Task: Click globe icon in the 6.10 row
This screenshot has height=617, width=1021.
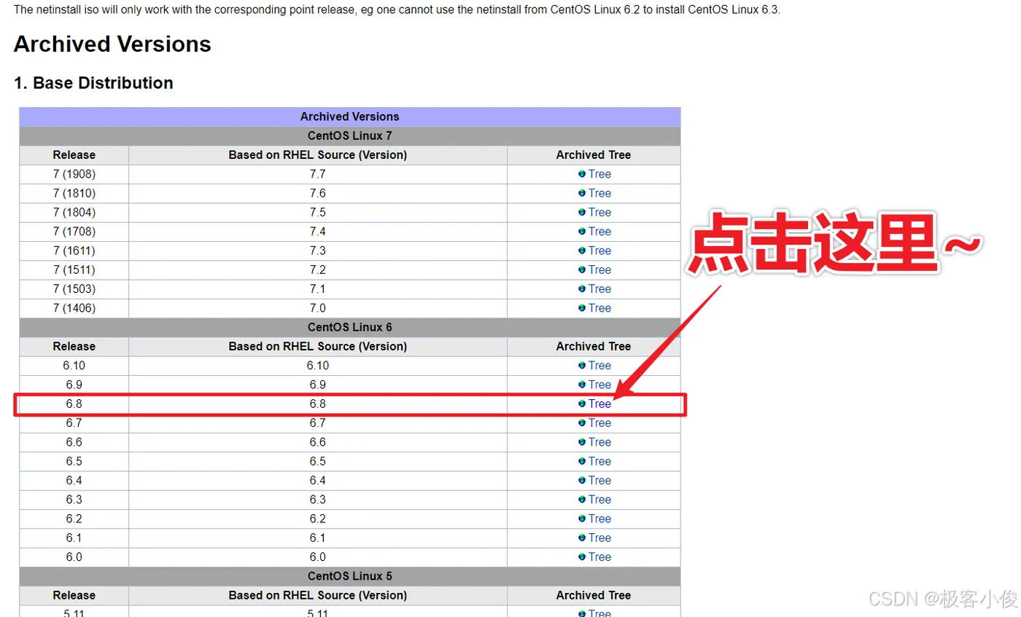Action: point(582,366)
